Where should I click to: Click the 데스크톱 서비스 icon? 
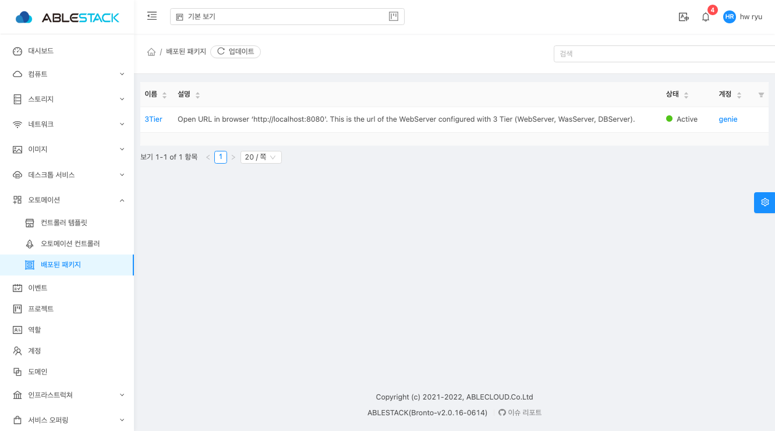click(17, 175)
